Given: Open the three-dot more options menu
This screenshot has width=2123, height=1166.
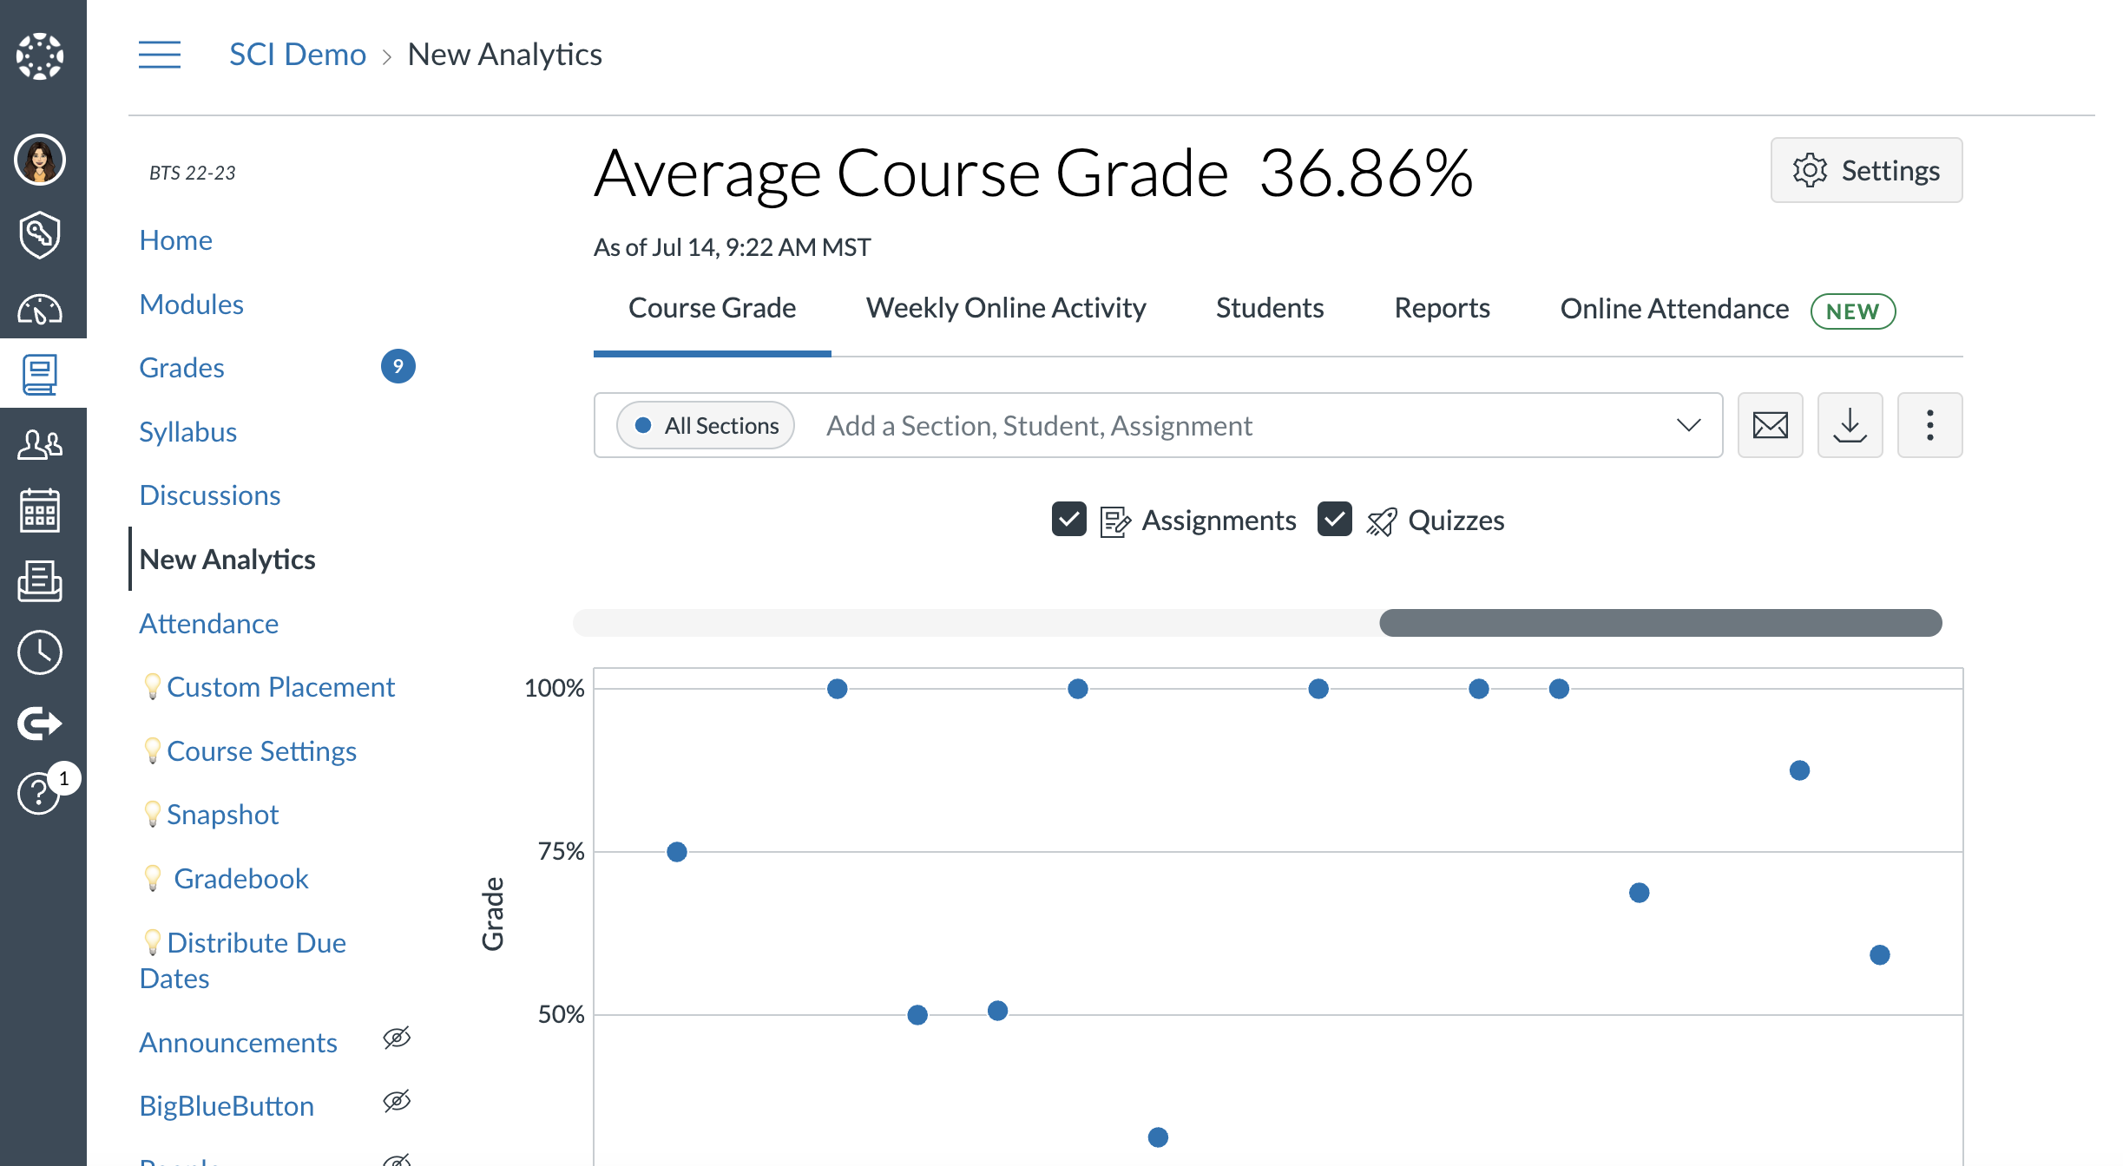Looking at the screenshot, I should coord(1930,425).
